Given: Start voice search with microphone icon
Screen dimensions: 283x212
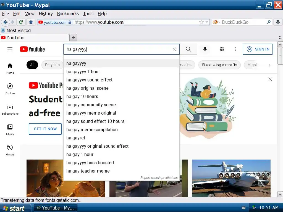Looking at the screenshot, I should click(x=205, y=49).
